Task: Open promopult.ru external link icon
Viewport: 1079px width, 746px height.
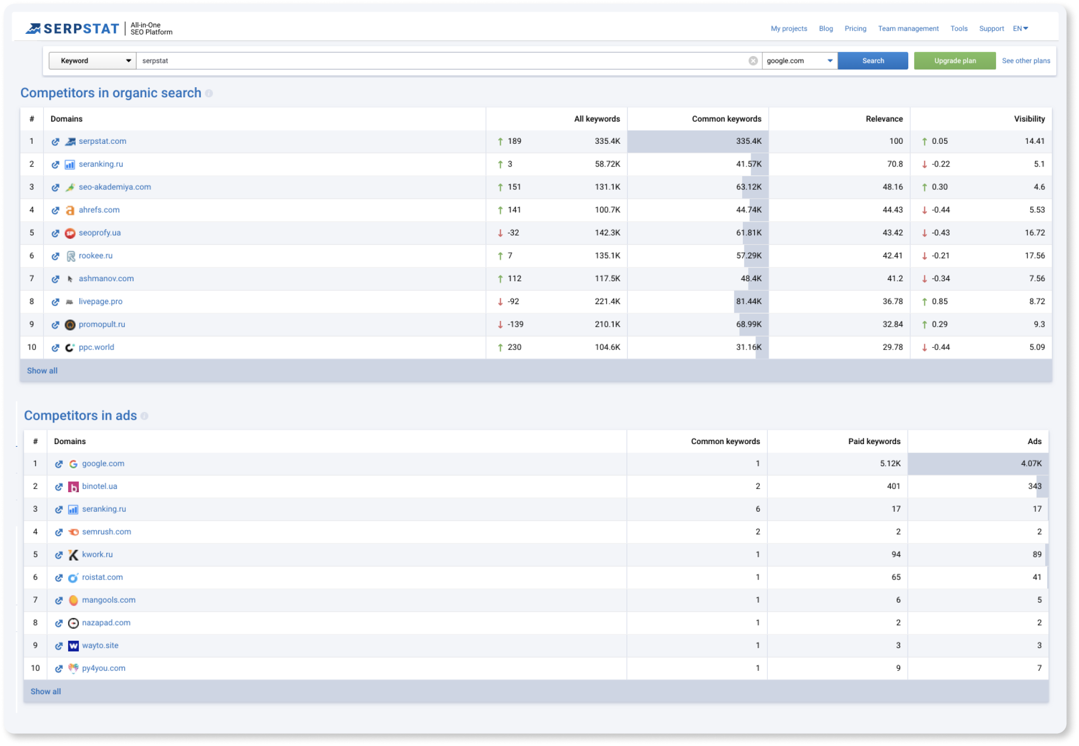Action: (56, 325)
